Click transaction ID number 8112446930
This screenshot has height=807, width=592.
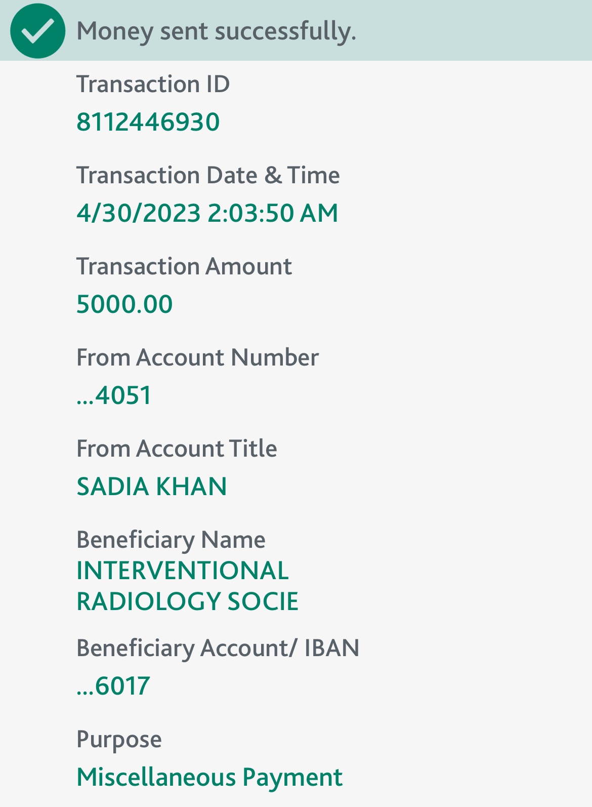coord(148,122)
